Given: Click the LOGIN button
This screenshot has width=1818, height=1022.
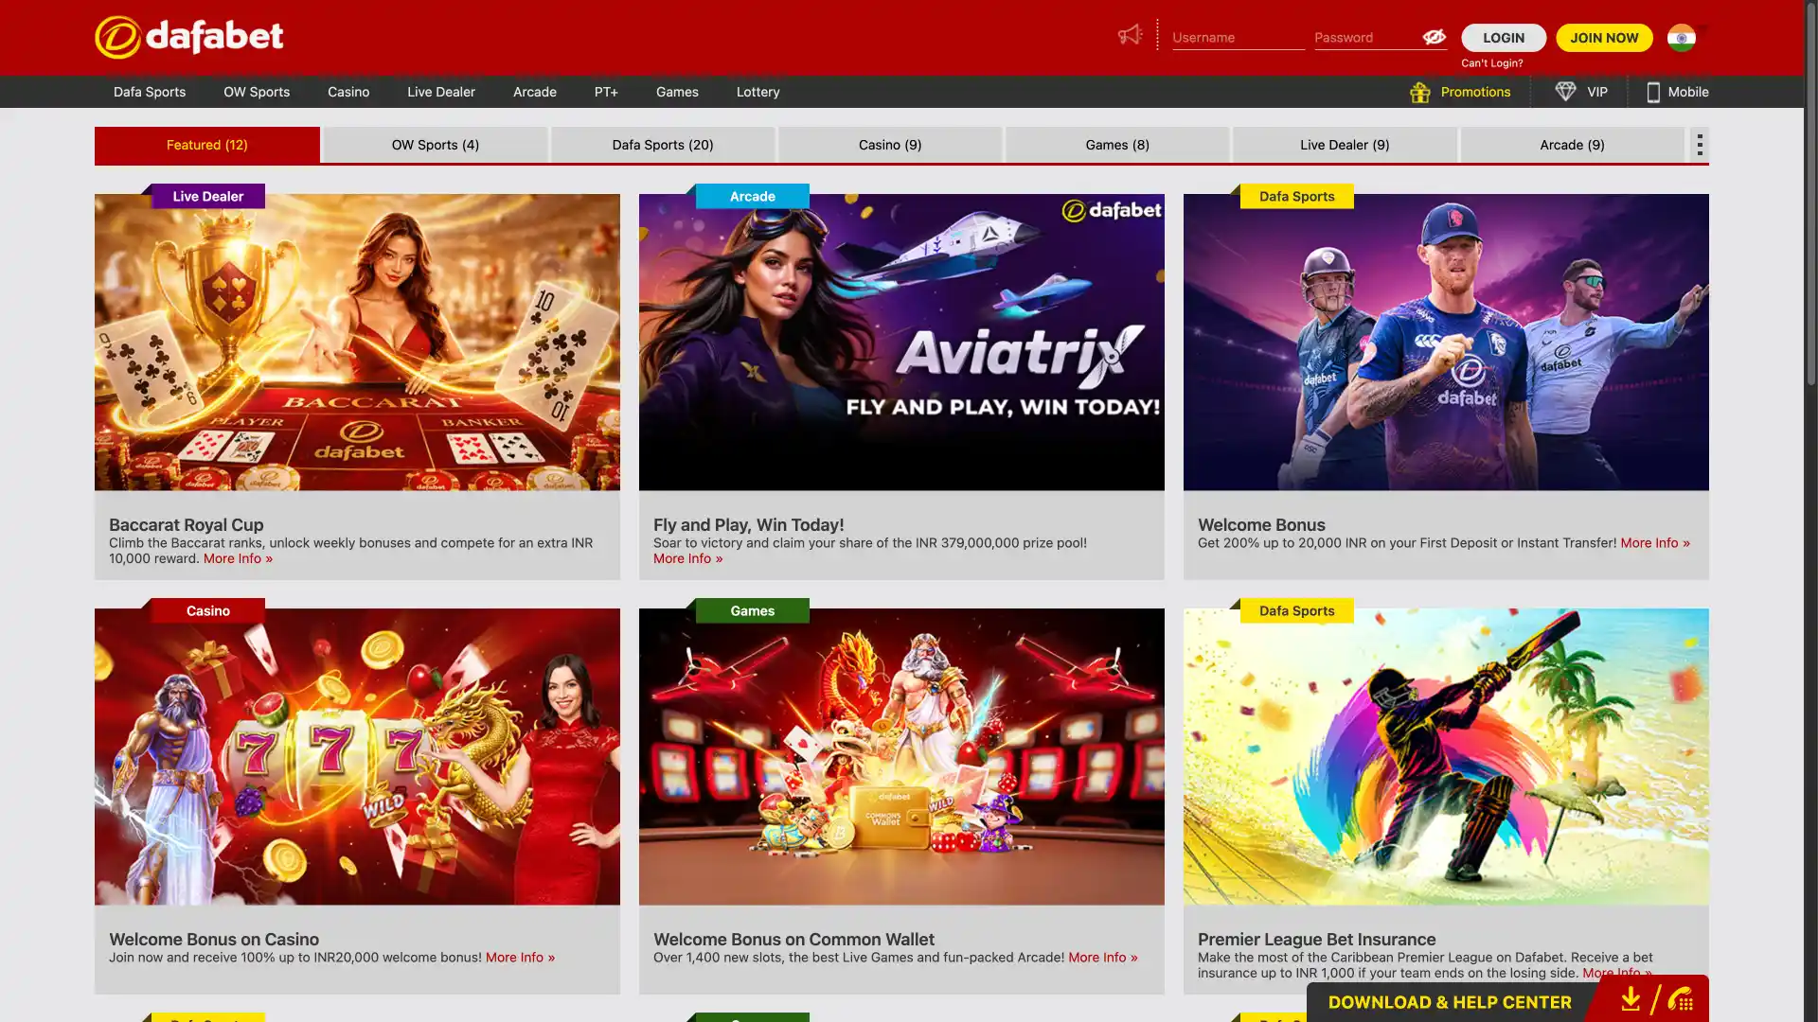Looking at the screenshot, I should pyautogui.click(x=1504, y=38).
